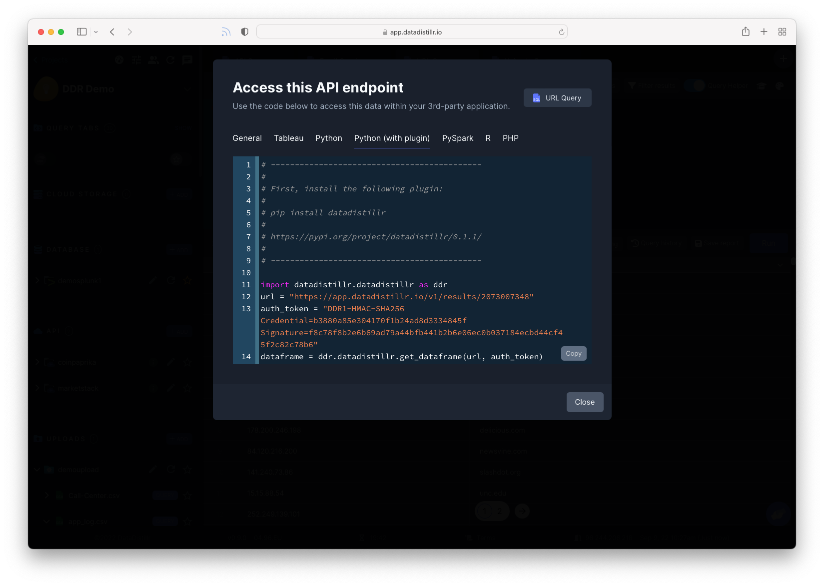Click the 'pip install datadistillr' comment line
This screenshot has width=824, height=586.
coord(323,213)
